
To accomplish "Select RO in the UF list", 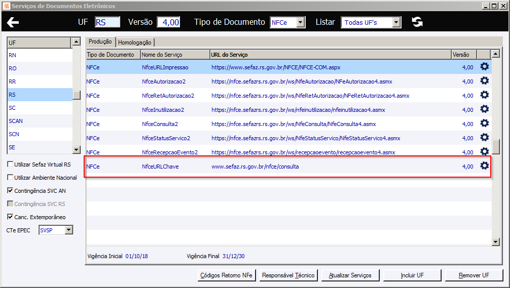I will click(x=40, y=68).
